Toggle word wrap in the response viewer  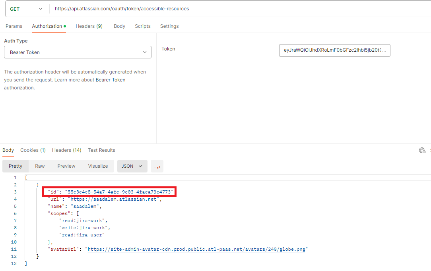157,166
